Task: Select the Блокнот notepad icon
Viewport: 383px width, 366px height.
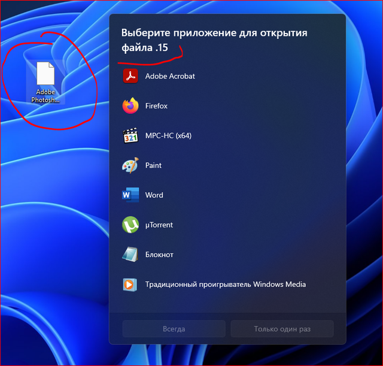Action: [x=130, y=255]
